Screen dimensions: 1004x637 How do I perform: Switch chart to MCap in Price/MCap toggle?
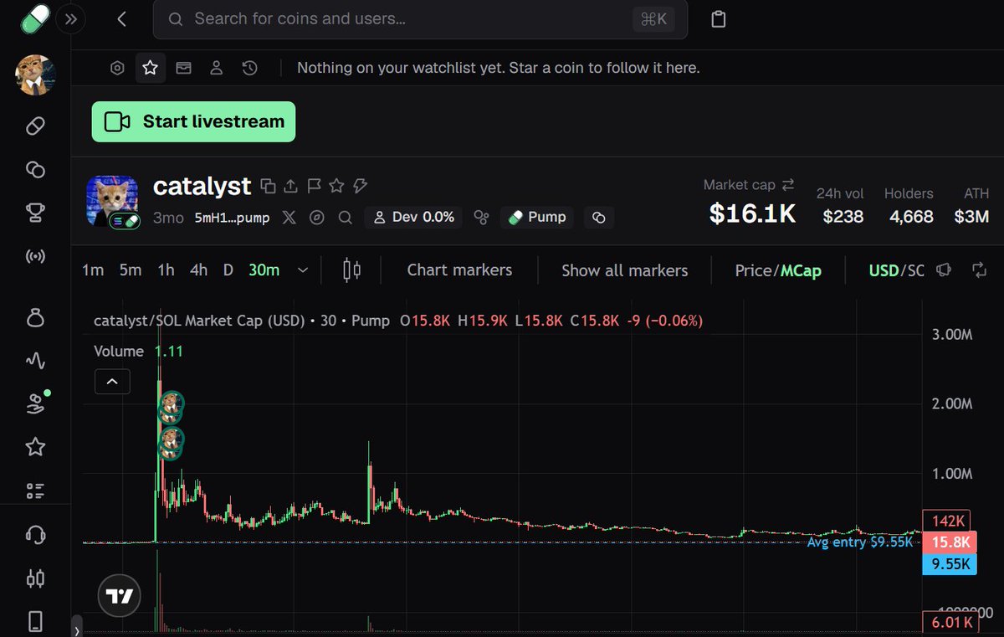pos(801,270)
